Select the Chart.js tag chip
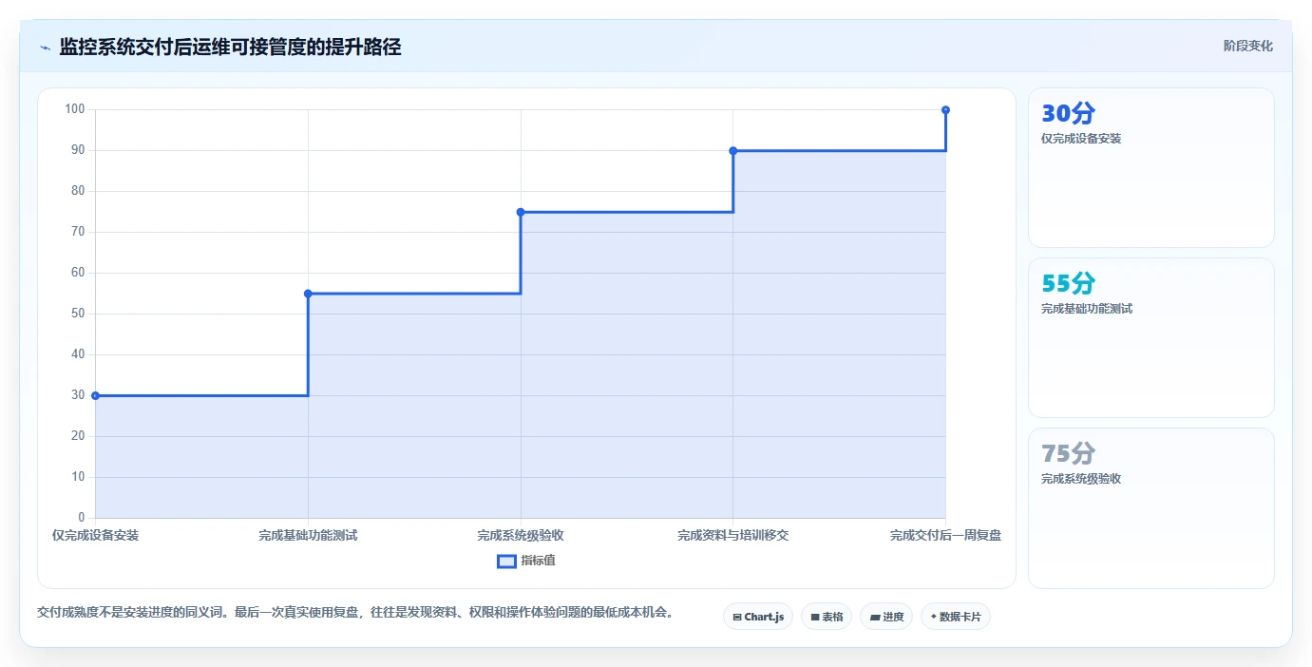Screen dimensions: 1312x667 coord(758,617)
